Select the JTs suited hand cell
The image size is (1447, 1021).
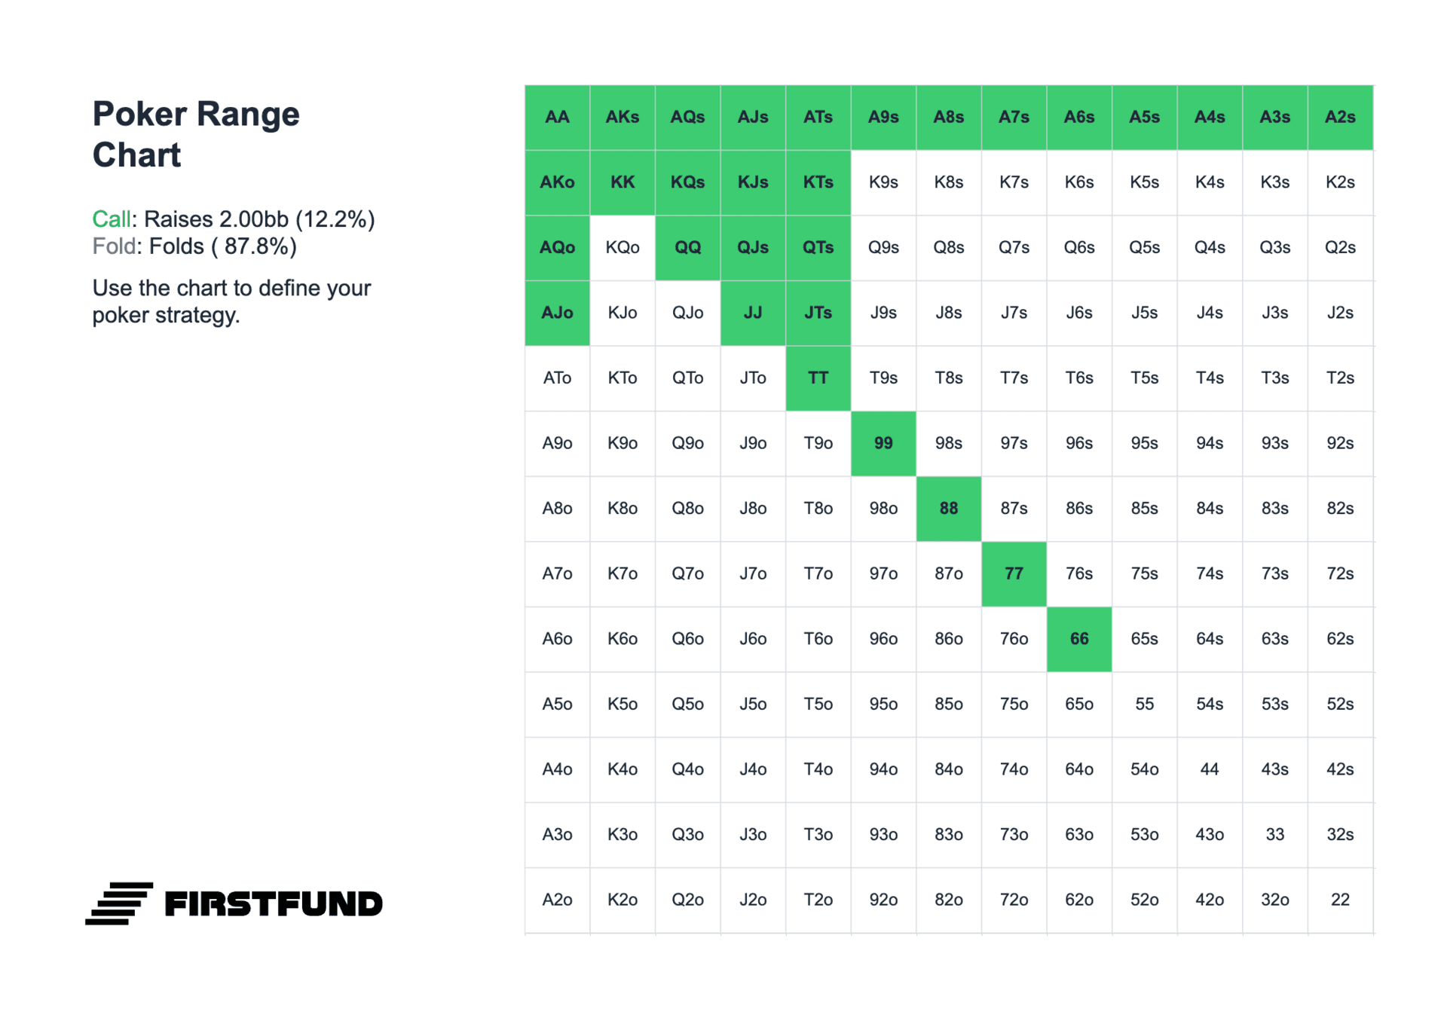[818, 313]
